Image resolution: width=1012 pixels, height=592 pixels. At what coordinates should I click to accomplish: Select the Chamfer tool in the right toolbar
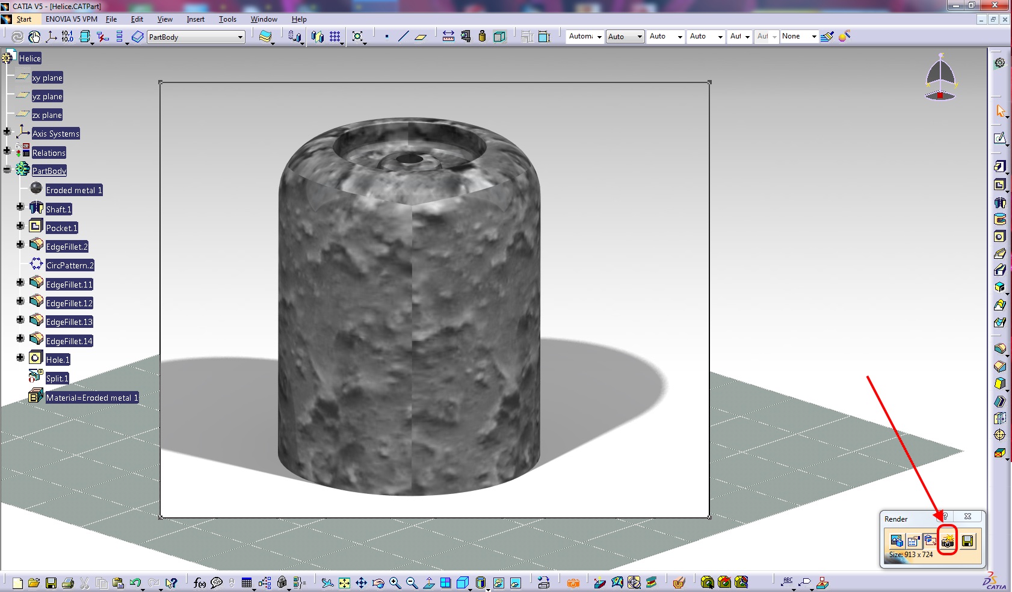click(x=999, y=366)
